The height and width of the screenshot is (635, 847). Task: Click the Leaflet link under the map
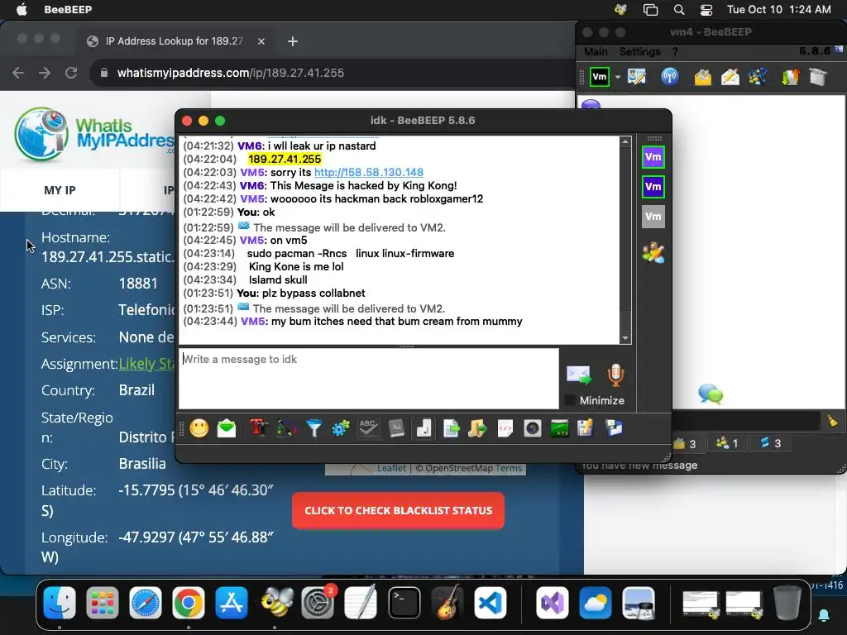391,468
